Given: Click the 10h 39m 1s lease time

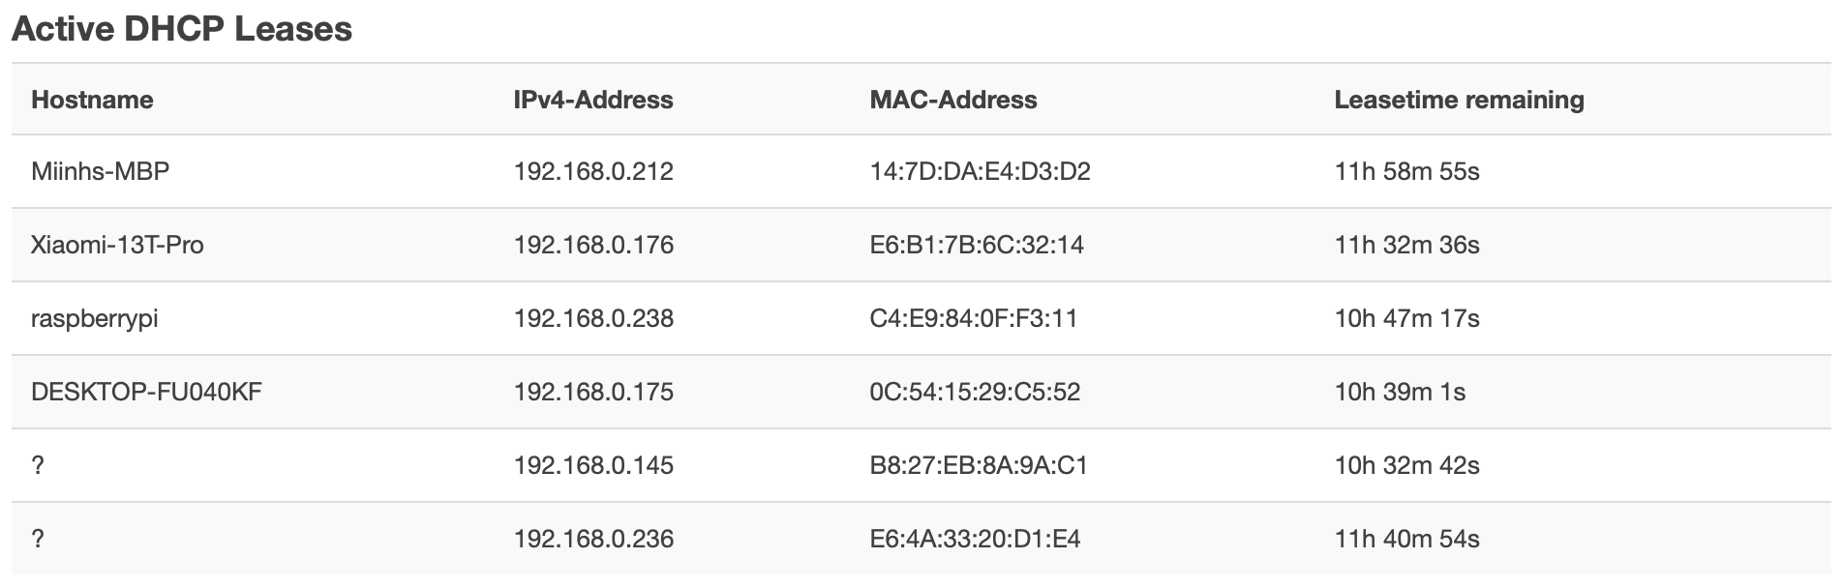Looking at the screenshot, I should coord(1399,392).
